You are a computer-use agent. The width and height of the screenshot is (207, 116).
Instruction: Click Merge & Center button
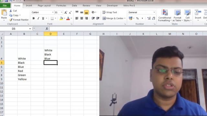pyautogui.click(x=113, y=18)
